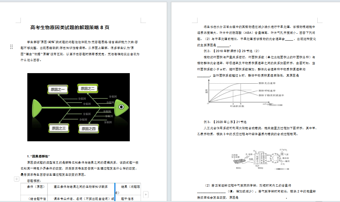Click the blank after 主要原因是
Viewport: 340px width, 202px height.
coord(223,46)
